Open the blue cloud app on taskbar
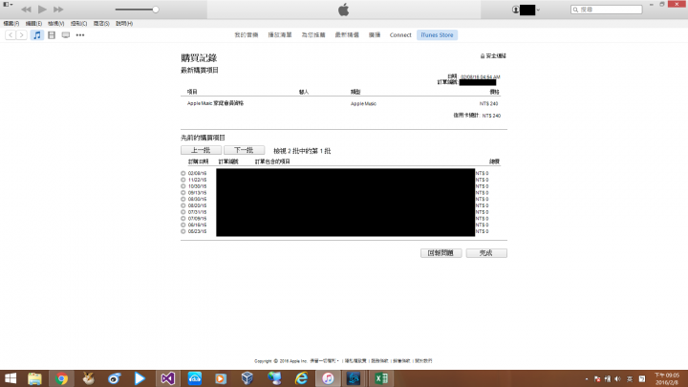The width and height of the screenshot is (688, 387). click(x=195, y=378)
